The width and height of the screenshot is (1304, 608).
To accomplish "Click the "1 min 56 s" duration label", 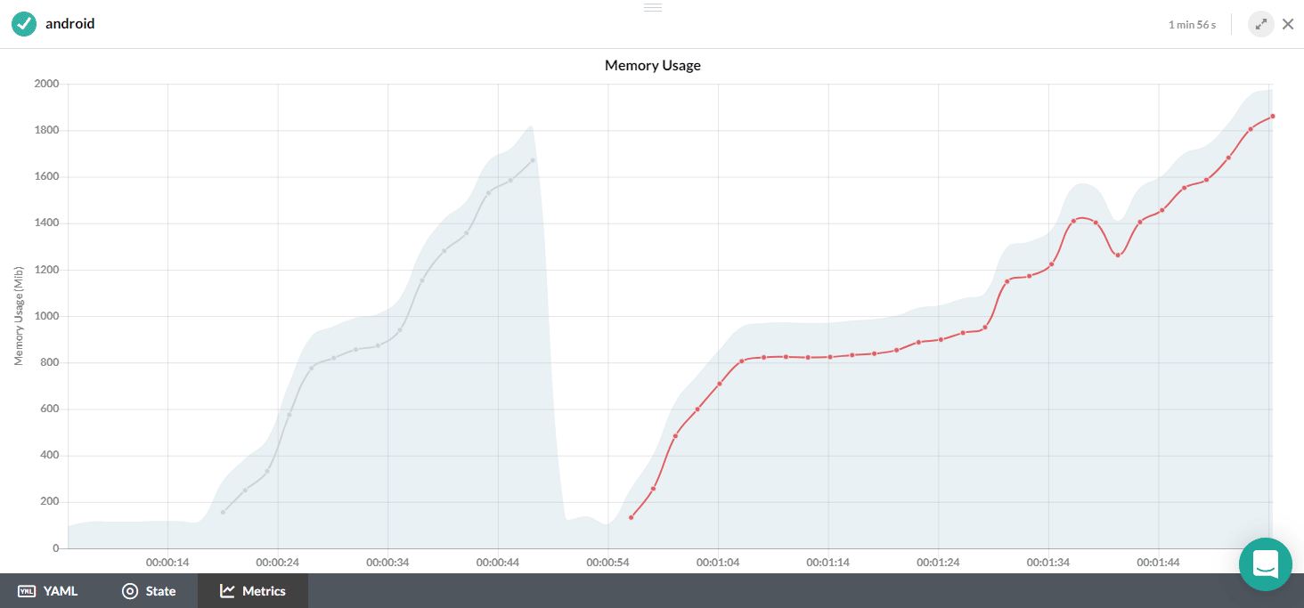I will coord(1192,25).
